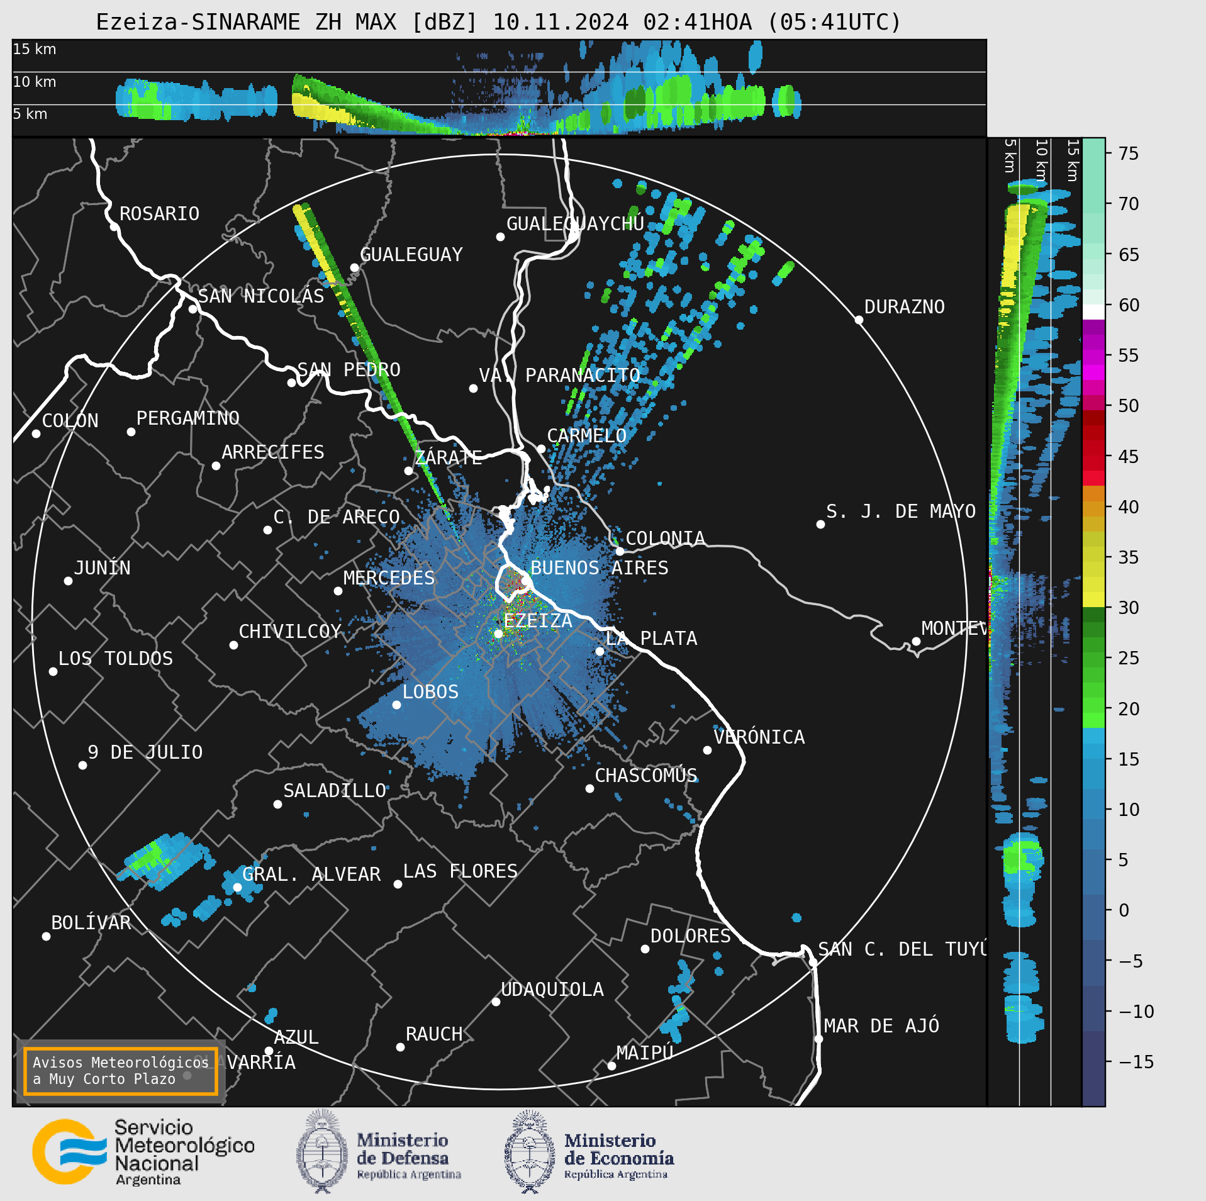The height and width of the screenshot is (1201, 1206).
Task: Click the Avisos Meteorológicos a Muy Corto Plazo box
Action: coord(120,1071)
